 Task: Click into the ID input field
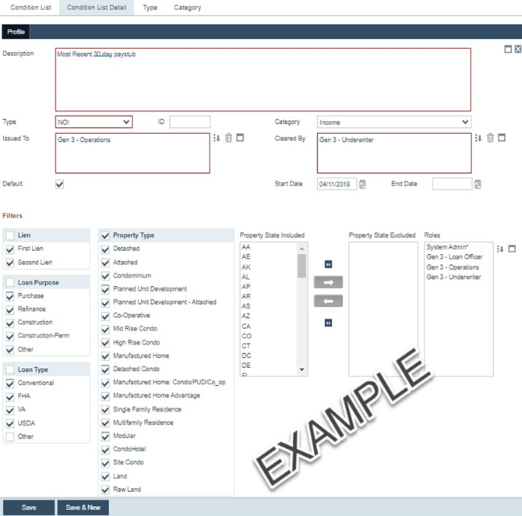(x=189, y=122)
